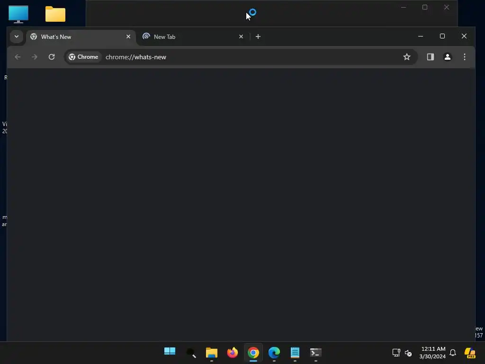Open Notepad from the taskbar
Screen dimensions: 485x364
(x=295, y=353)
